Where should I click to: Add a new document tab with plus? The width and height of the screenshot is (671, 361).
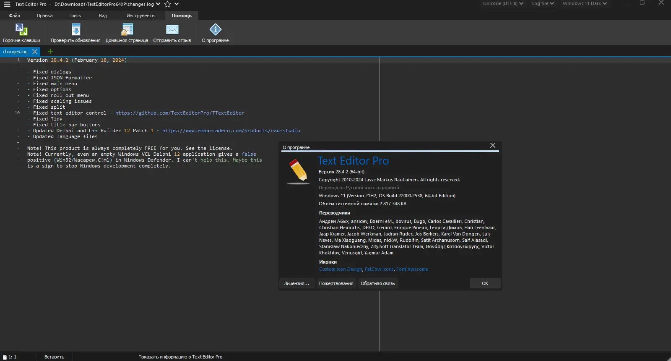click(x=50, y=51)
